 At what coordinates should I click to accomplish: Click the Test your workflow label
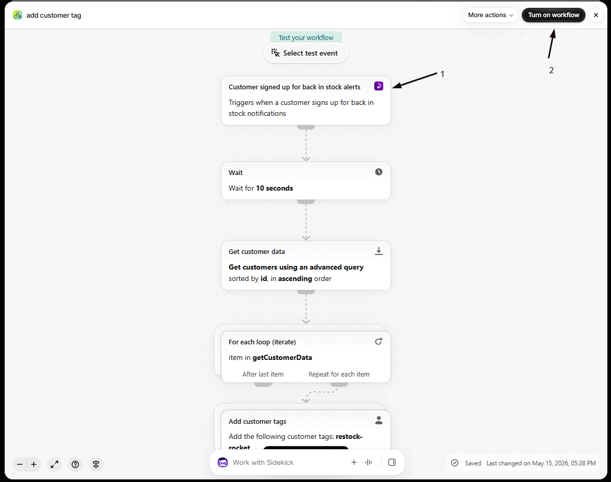click(306, 38)
